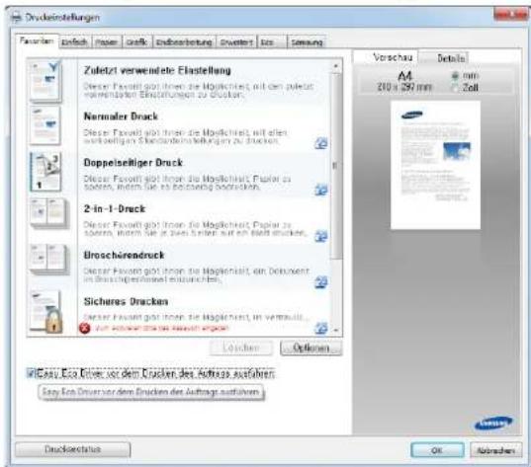This screenshot has height=467, width=531.
Task: Choose the Normaler Druck favorite title
Action: click(121, 117)
